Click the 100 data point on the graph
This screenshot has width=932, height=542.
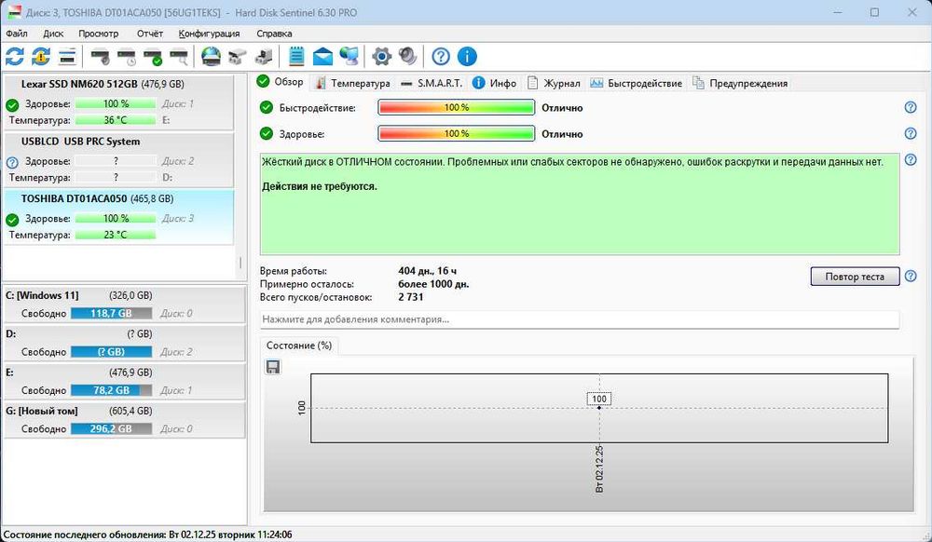click(599, 408)
